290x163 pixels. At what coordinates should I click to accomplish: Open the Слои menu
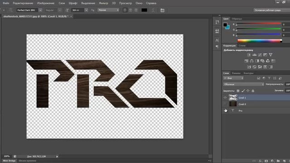(62, 3)
